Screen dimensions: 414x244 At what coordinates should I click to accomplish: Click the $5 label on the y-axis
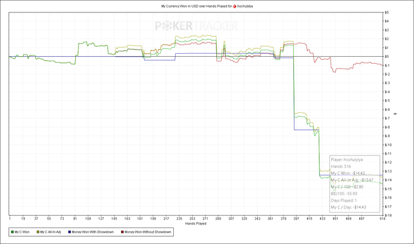387,12
